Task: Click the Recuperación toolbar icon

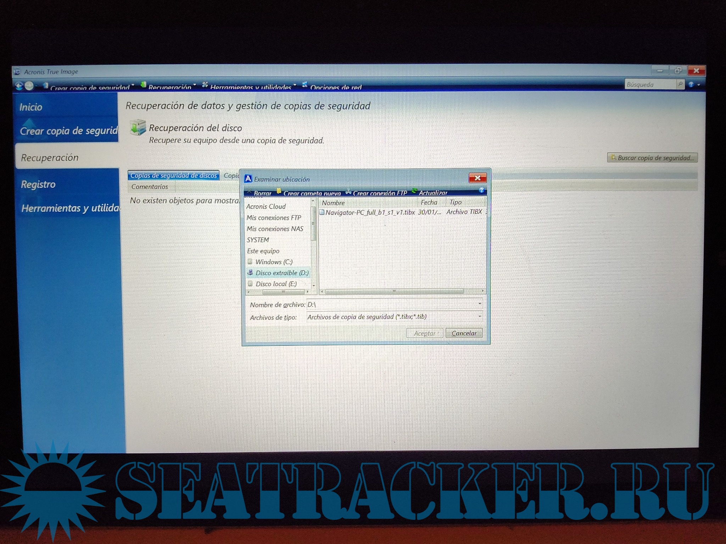Action: (x=144, y=85)
